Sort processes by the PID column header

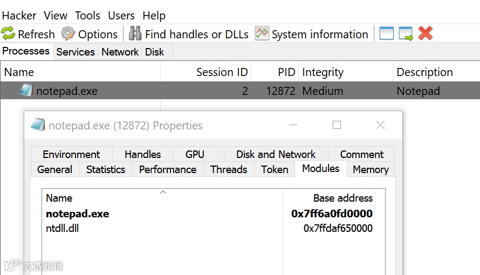[286, 72]
